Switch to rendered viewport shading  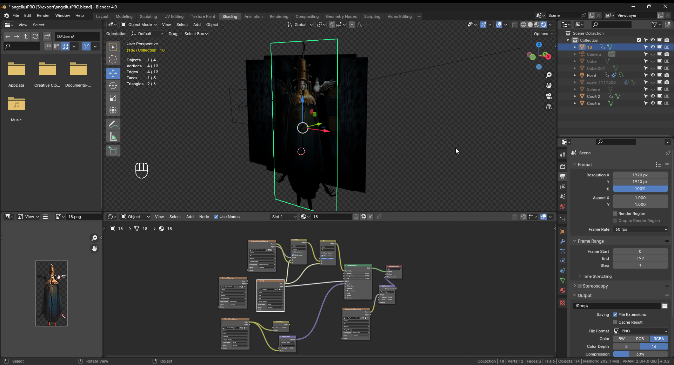click(543, 25)
